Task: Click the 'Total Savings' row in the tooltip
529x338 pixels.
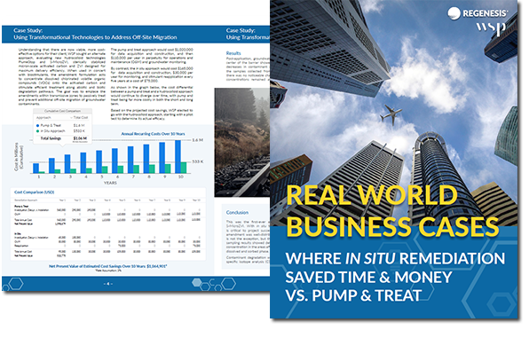Action: point(63,138)
